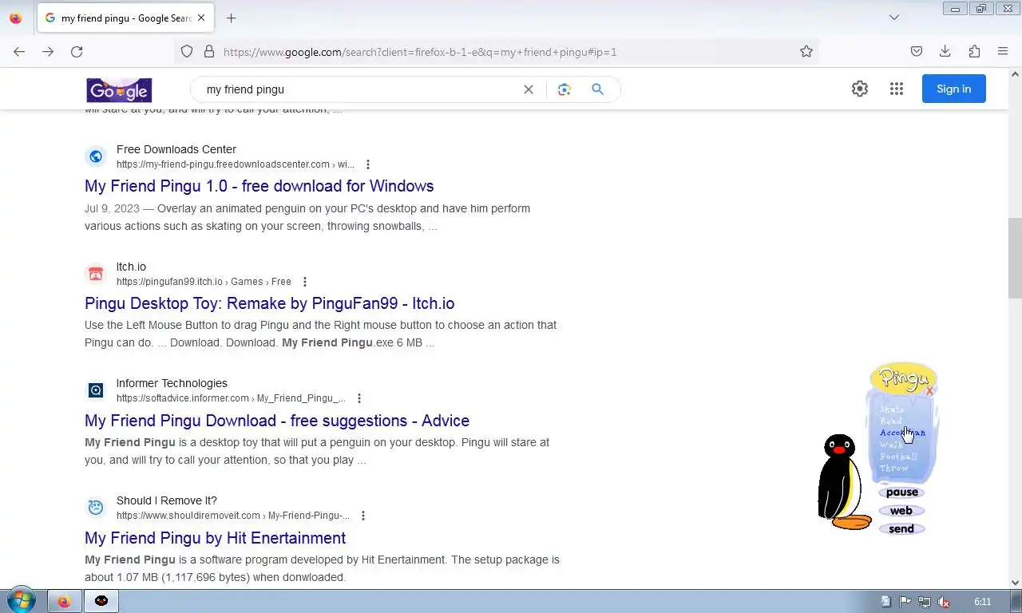Bookmark this page with the star
This screenshot has height=613, width=1022.
click(806, 52)
